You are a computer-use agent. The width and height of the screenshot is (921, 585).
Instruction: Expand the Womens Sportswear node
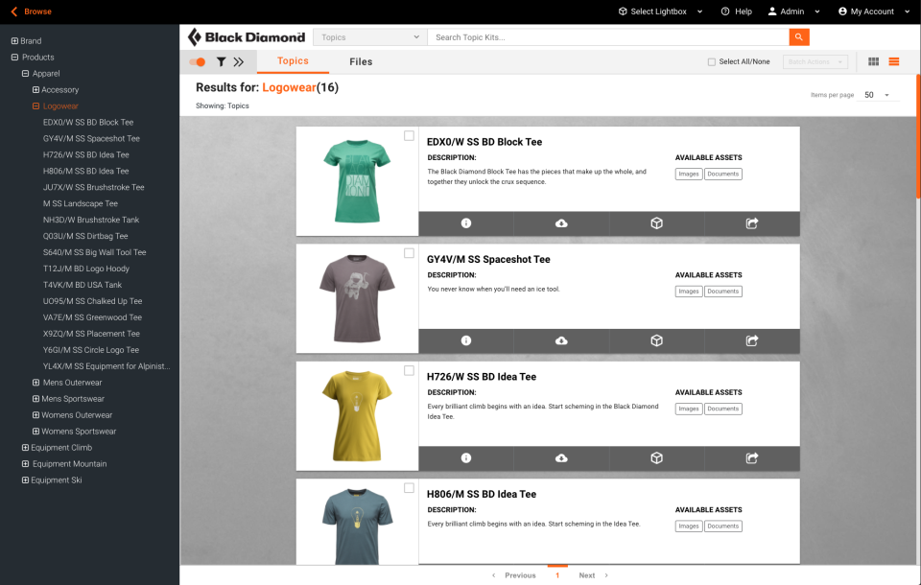point(35,432)
